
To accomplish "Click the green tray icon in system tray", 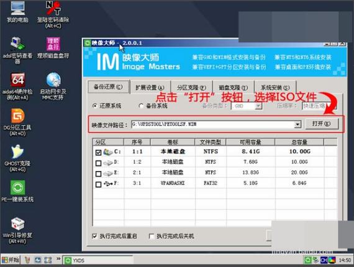I will 307,260.
